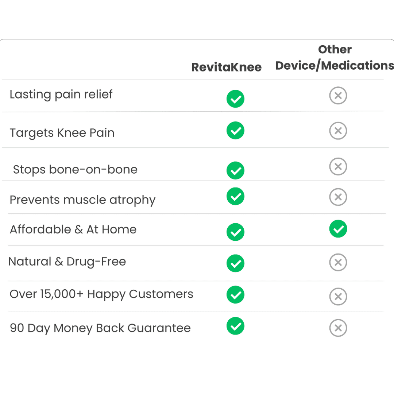Click gray X icon for Targets Knee Pain
Screen dimensions: 394x394
tap(338, 131)
